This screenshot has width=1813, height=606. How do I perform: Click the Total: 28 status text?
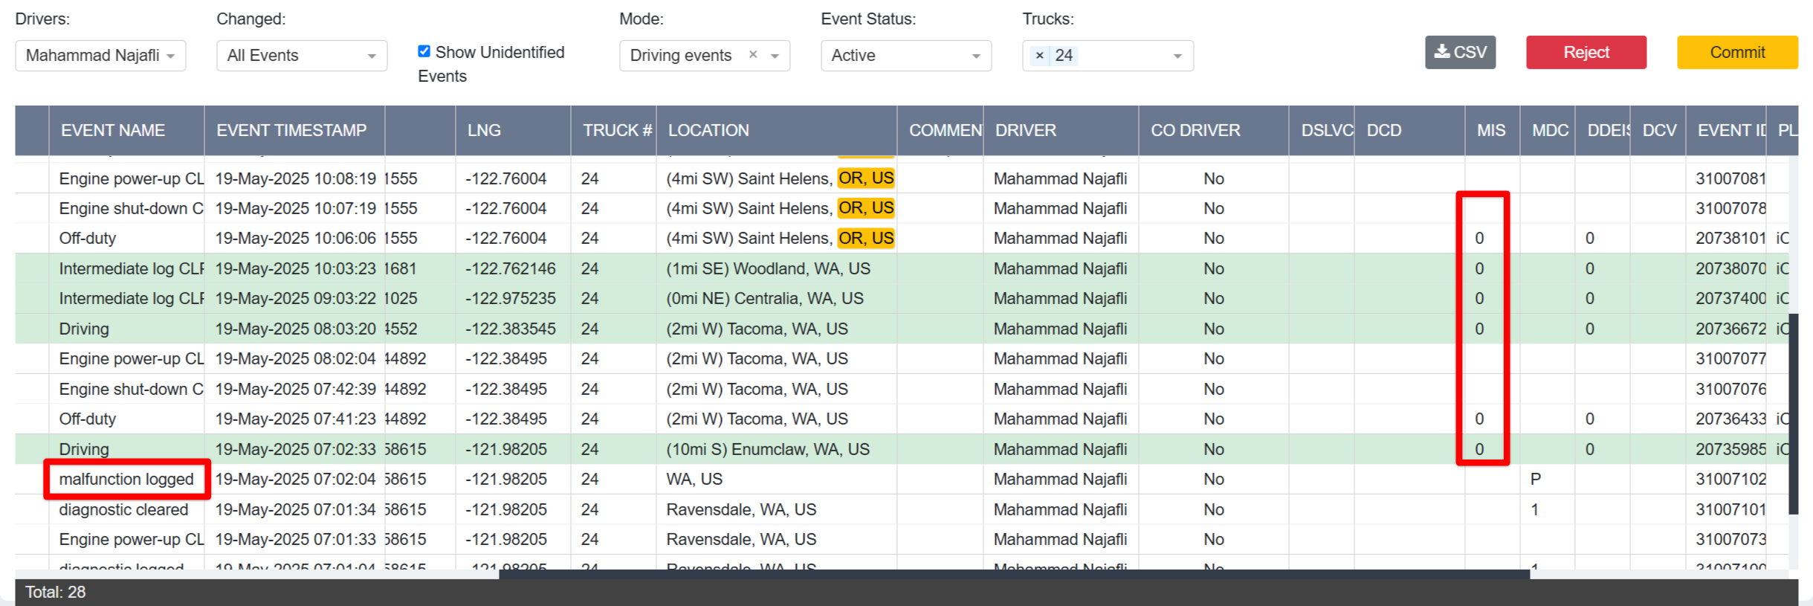tap(56, 592)
